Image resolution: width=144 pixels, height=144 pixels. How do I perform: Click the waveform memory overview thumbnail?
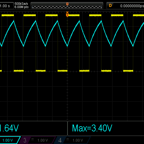[67, 7]
